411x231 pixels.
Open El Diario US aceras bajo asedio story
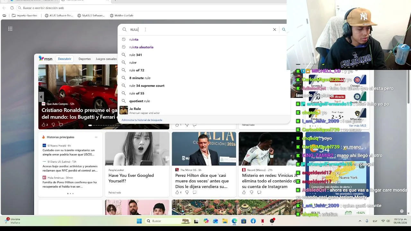click(x=70, y=168)
